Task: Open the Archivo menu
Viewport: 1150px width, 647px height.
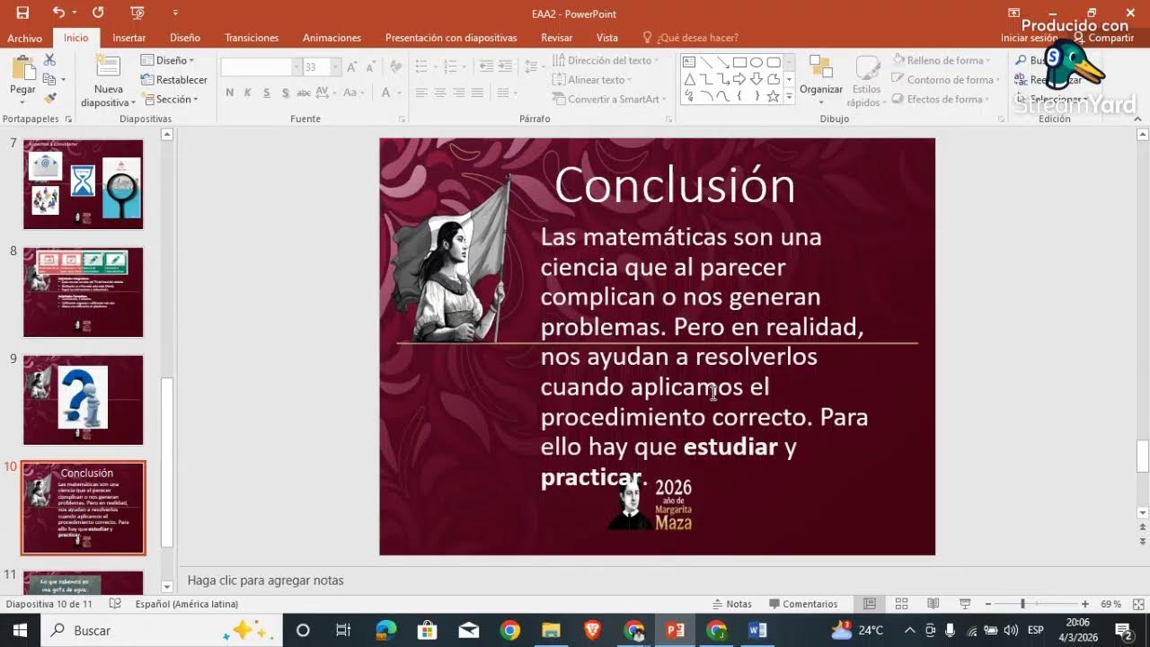Action: (x=25, y=38)
